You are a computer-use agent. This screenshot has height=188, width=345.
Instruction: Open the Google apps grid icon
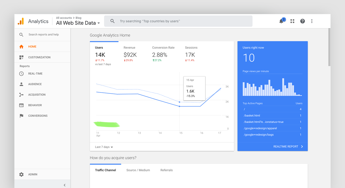click(292, 21)
